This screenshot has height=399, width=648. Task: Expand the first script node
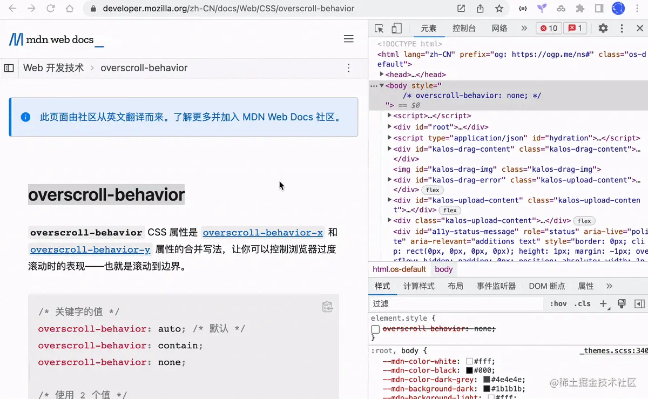pos(390,116)
